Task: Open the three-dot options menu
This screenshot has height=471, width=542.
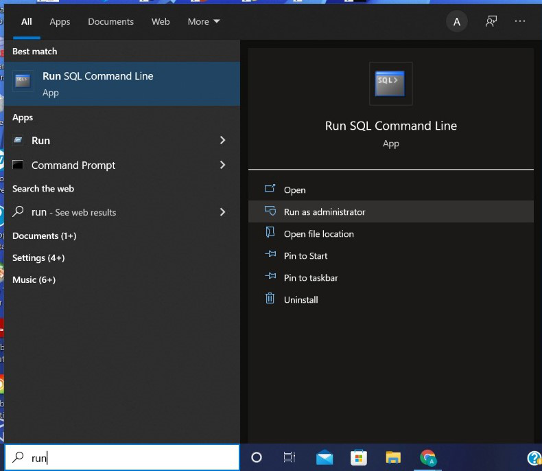Action: 519,21
